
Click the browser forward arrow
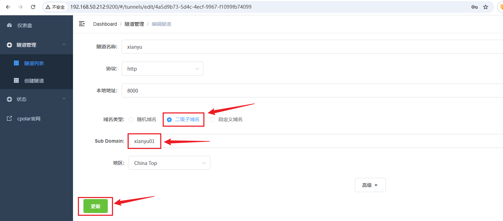tap(21, 7)
